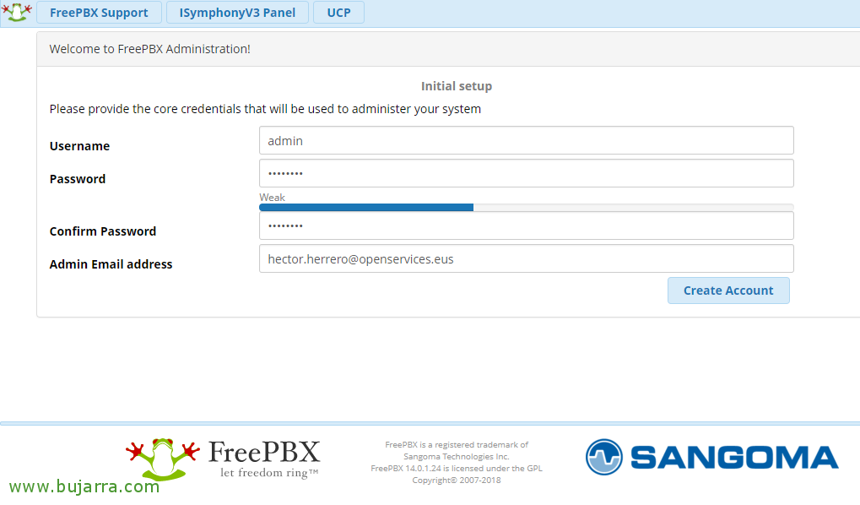Switch to the UCP tab

339,13
